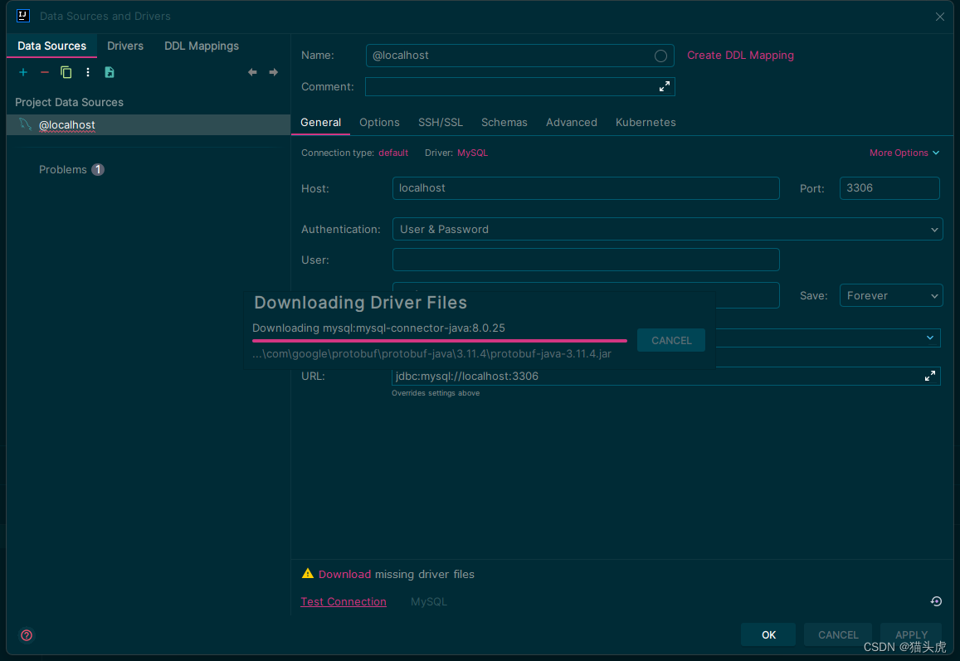Open help with the question mark icon
Viewport: 960px width, 661px height.
[x=26, y=635]
